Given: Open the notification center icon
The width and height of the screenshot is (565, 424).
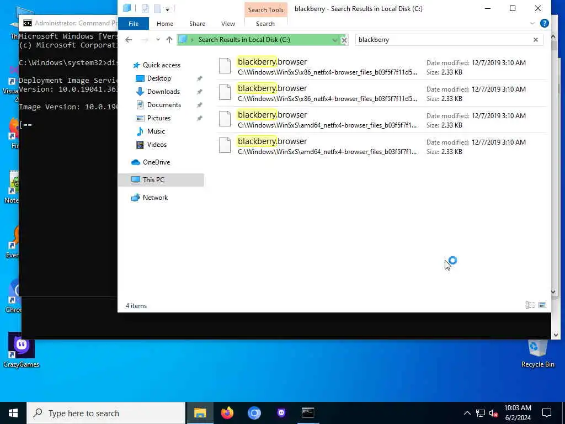Looking at the screenshot, I should tap(547, 413).
